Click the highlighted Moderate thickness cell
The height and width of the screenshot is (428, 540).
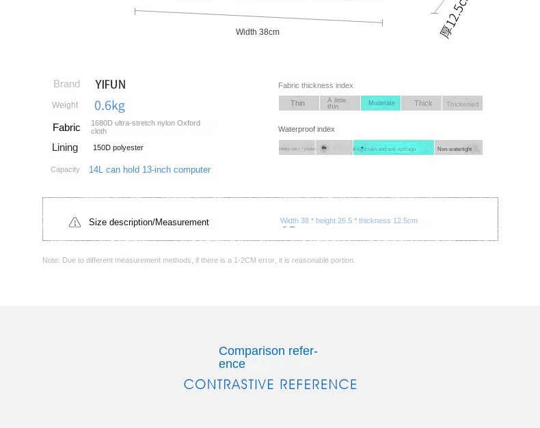point(381,103)
